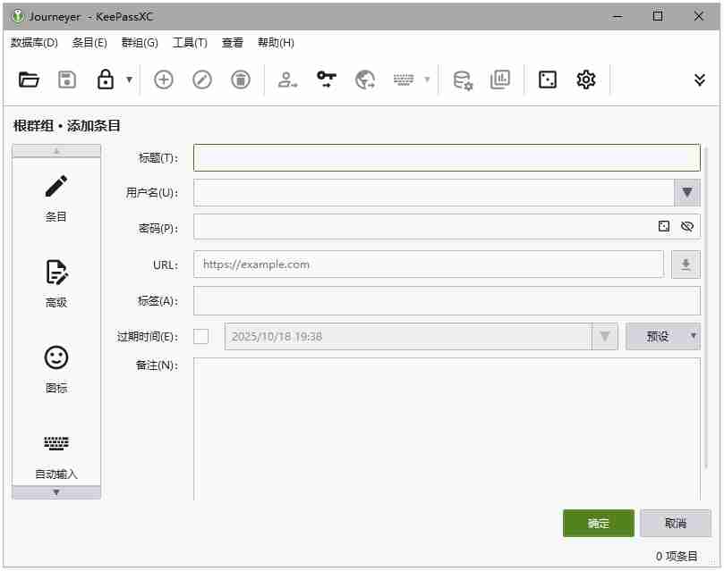
Task: Save the database via the floppy icon
Action: pyautogui.click(x=66, y=80)
